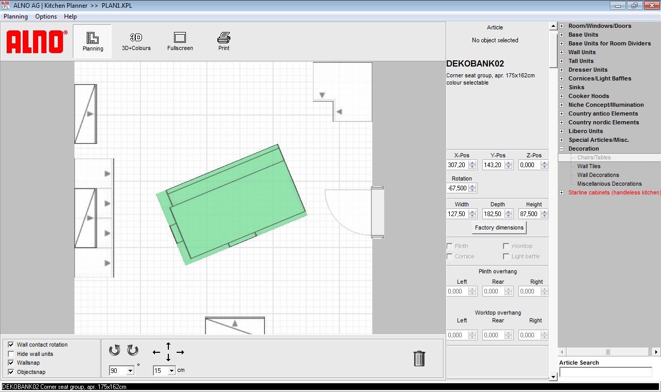This screenshot has height=392, width=661.
Task: Expand Wall Units category
Action: (x=562, y=52)
